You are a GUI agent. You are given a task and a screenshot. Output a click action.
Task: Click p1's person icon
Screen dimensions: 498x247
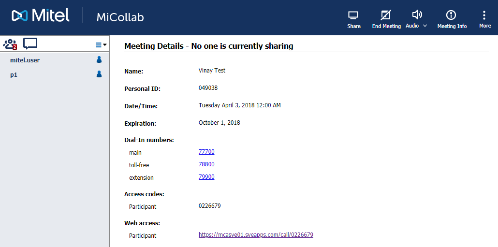point(99,74)
